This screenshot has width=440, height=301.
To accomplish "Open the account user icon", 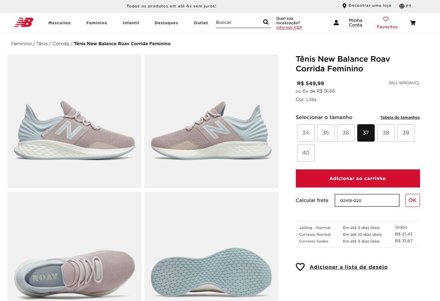I will click(x=336, y=23).
